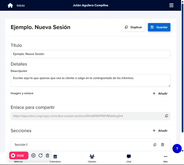This screenshot has width=184, height=165.
Task: Open the Métricas tab
Action: pyautogui.click(x=18, y=162)
